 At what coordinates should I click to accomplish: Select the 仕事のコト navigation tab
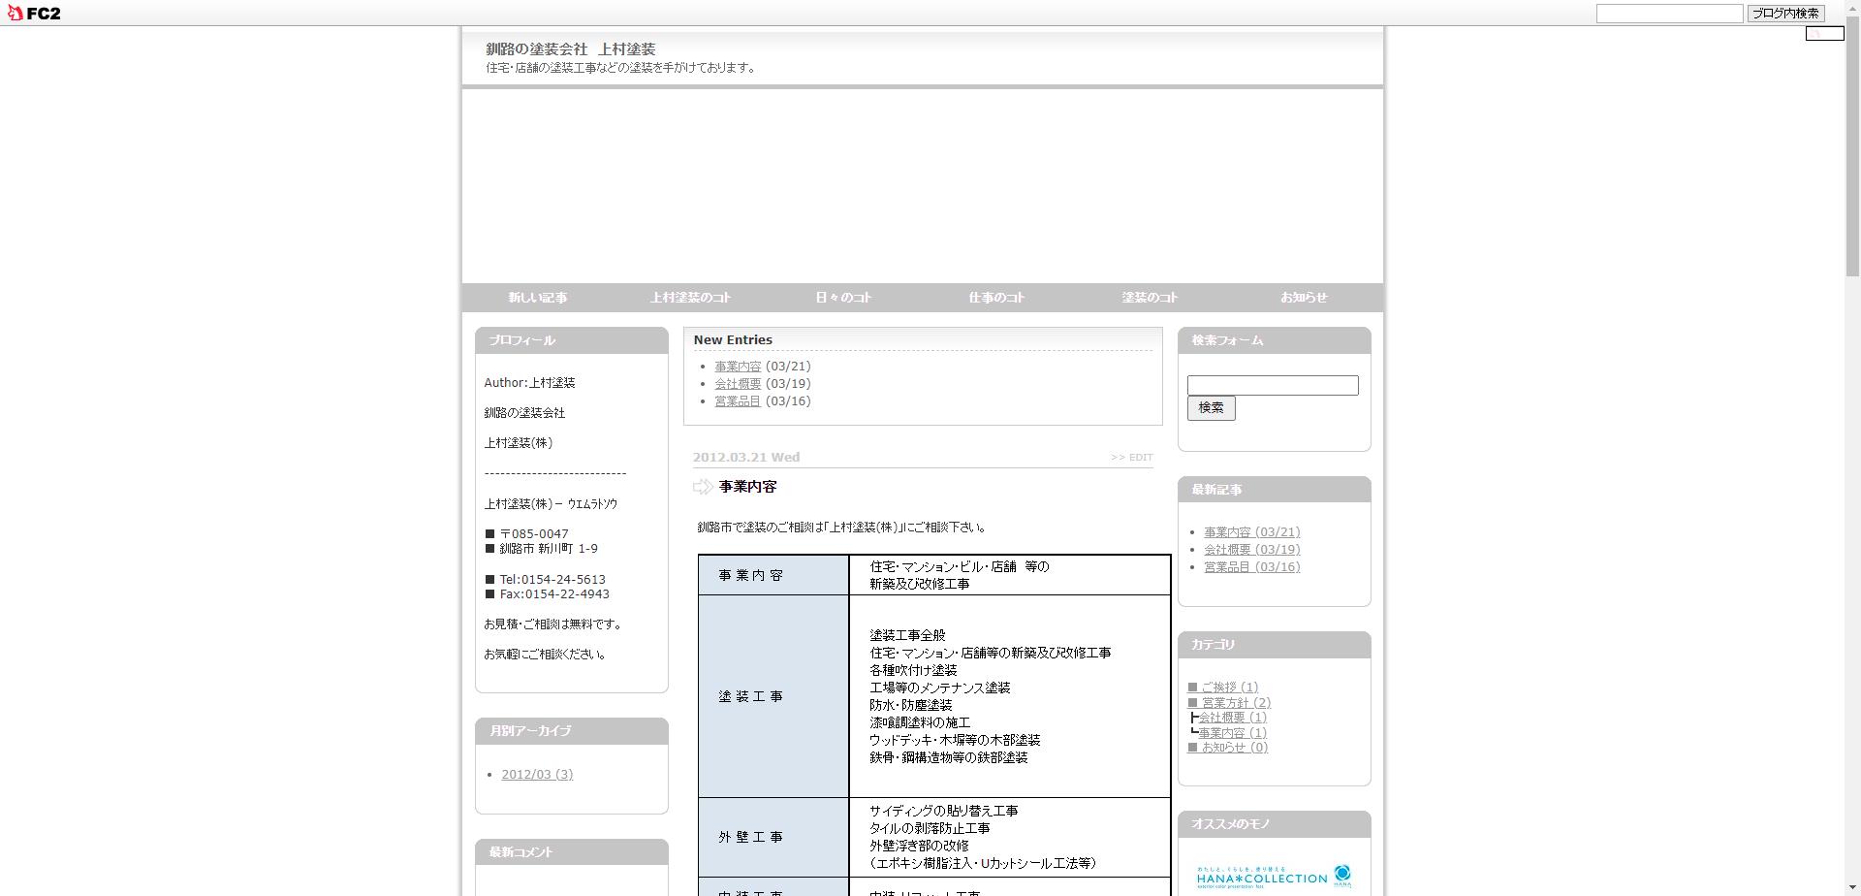[996, 298]
